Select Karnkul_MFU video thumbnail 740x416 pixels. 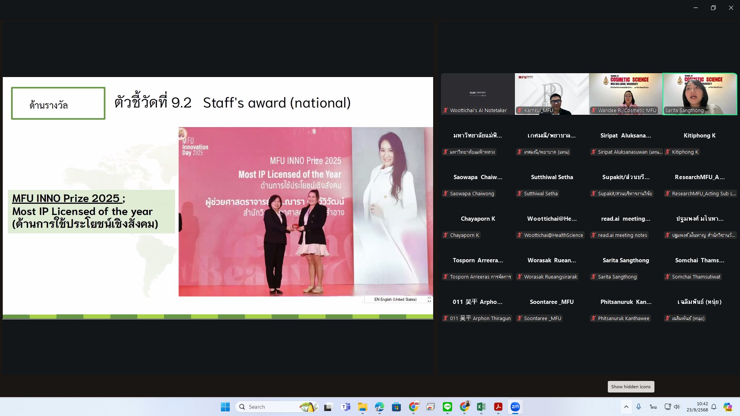coord(552,94)
